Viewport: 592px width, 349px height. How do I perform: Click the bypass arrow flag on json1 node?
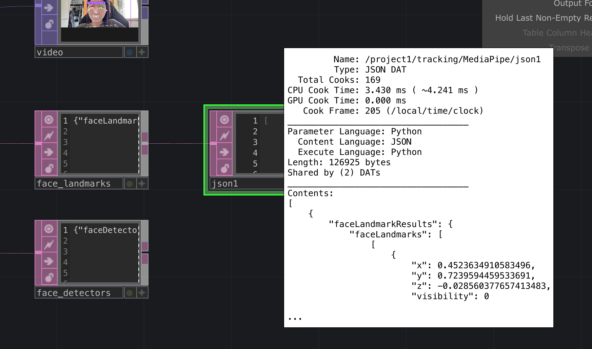(x=224, y=152)
